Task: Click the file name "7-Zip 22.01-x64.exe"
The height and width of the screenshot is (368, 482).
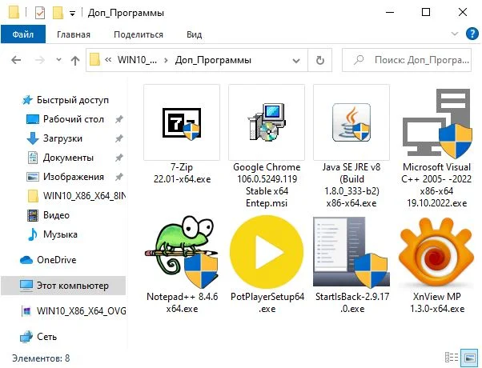Action: tap(182, 173)
